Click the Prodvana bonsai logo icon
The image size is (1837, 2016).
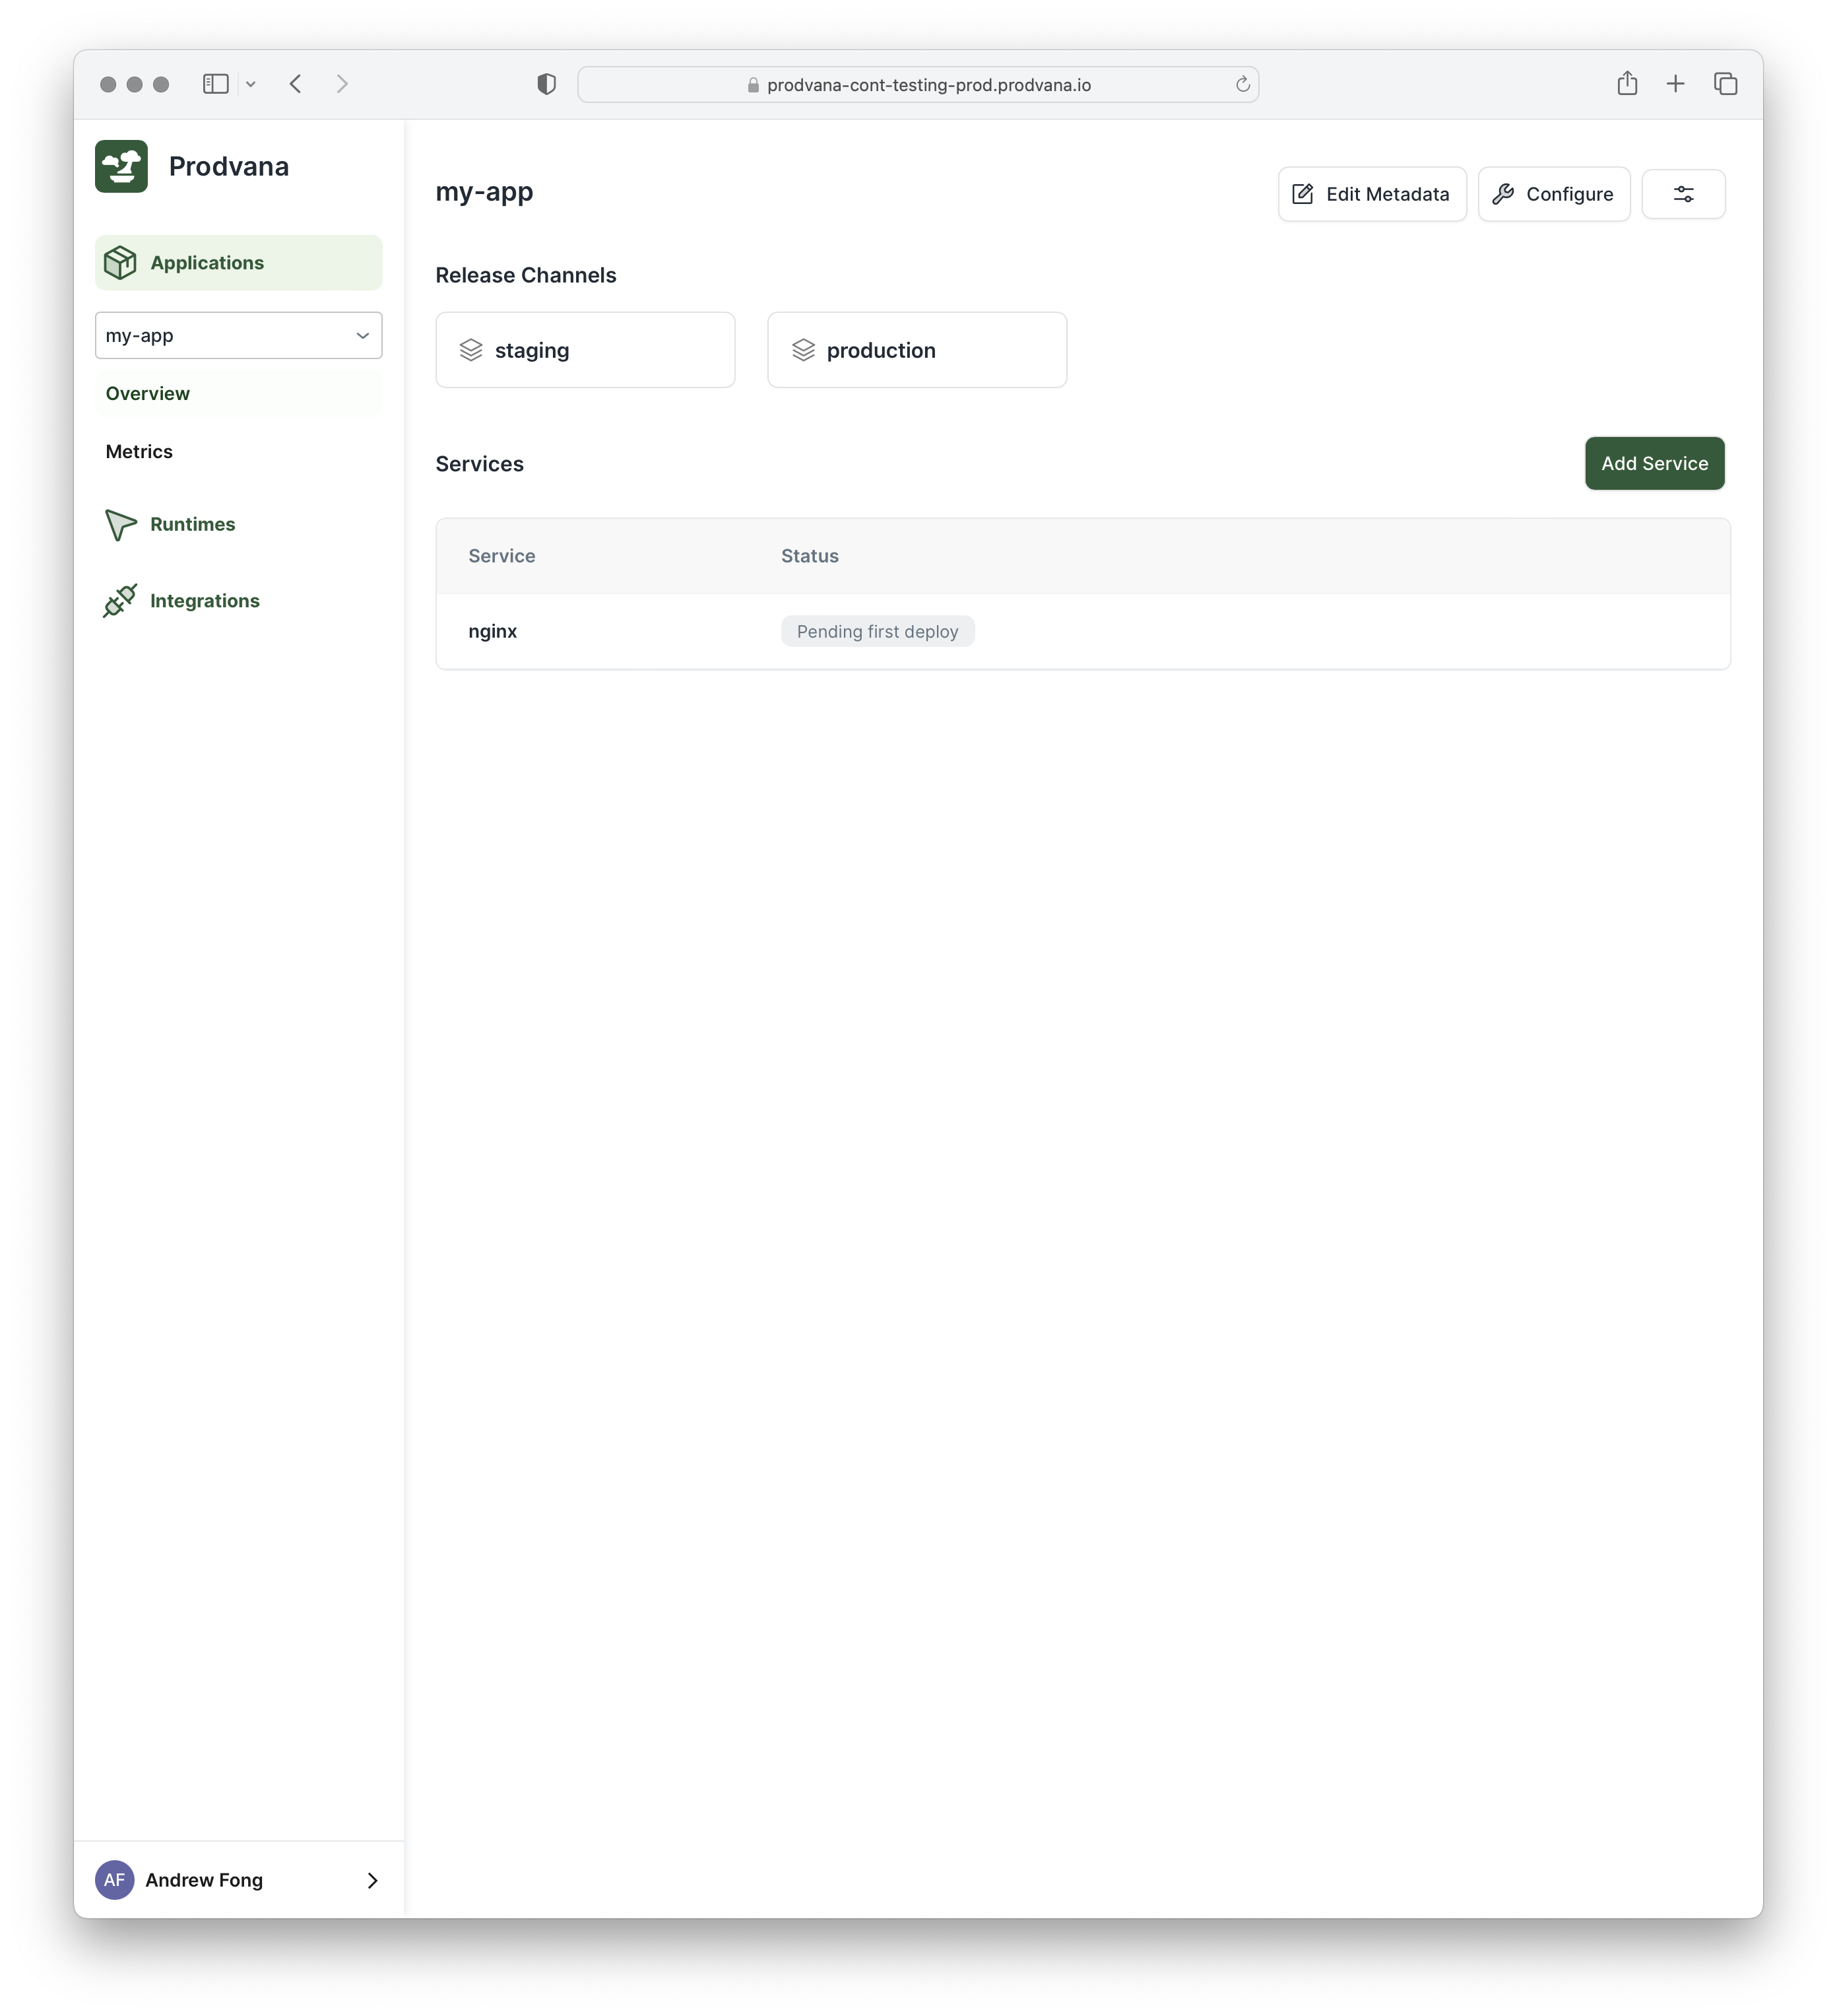[x=121, y=166]
